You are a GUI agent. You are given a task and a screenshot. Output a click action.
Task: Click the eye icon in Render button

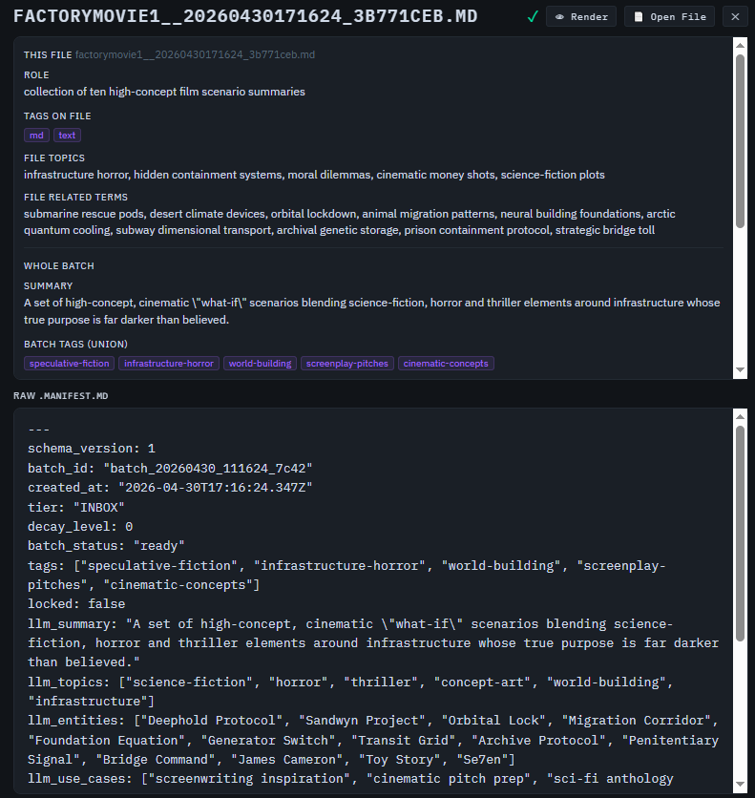(x=559, y=17)
